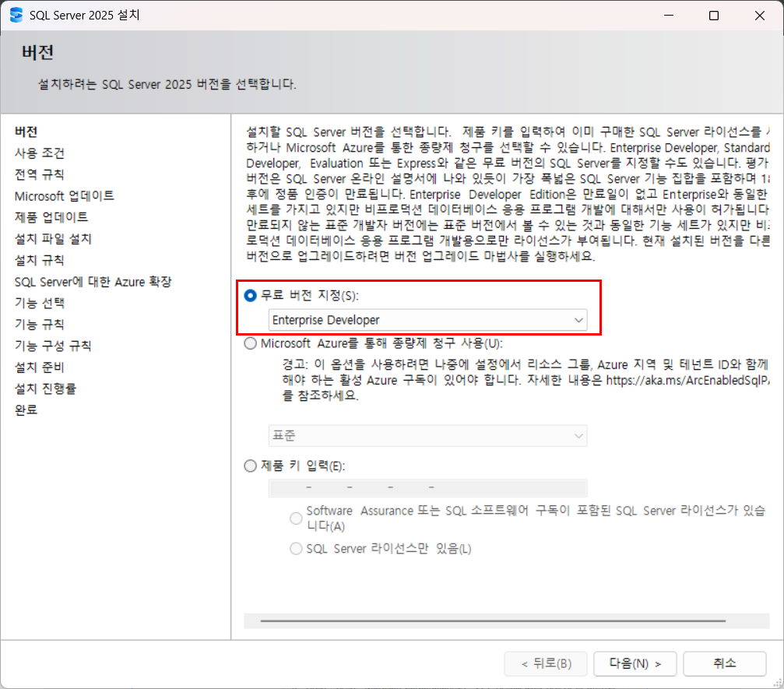784x689 pixels.
Task: Select the 설치 파일 설치 step
Action: 53,239
